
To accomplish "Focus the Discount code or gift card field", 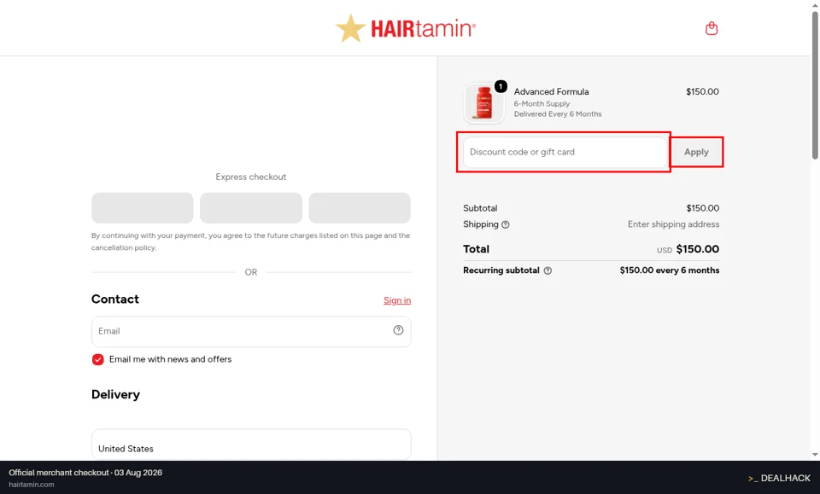I will click(x=565, y=152).
